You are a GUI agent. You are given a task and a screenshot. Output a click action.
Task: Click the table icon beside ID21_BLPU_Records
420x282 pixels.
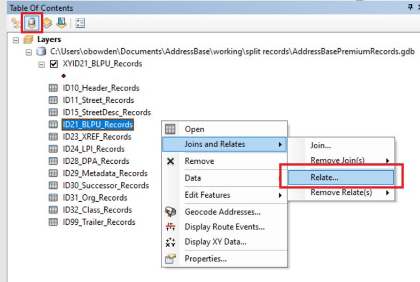(53, 125)
